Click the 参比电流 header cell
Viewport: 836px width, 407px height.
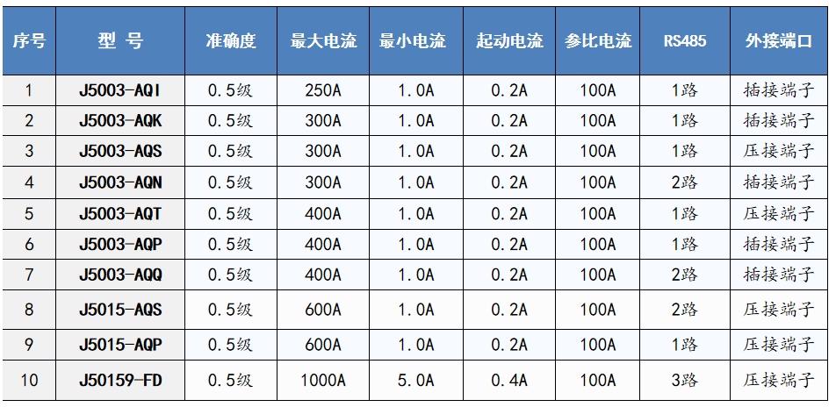[598, 41]
